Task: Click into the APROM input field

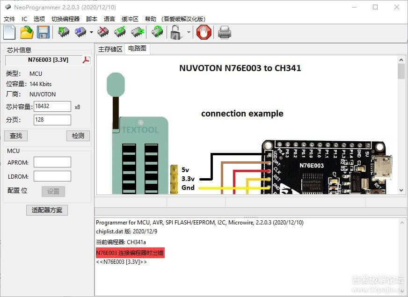Action: [x=52, y=162]
